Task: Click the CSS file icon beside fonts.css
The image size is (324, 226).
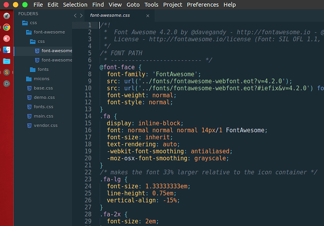Action: pyautogui.click(x=29, y=107)
